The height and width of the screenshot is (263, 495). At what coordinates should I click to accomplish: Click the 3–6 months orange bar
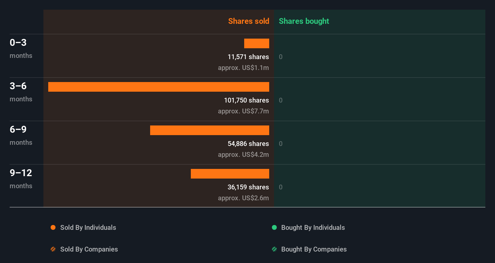pyautogui.click(x=159, y=87)
